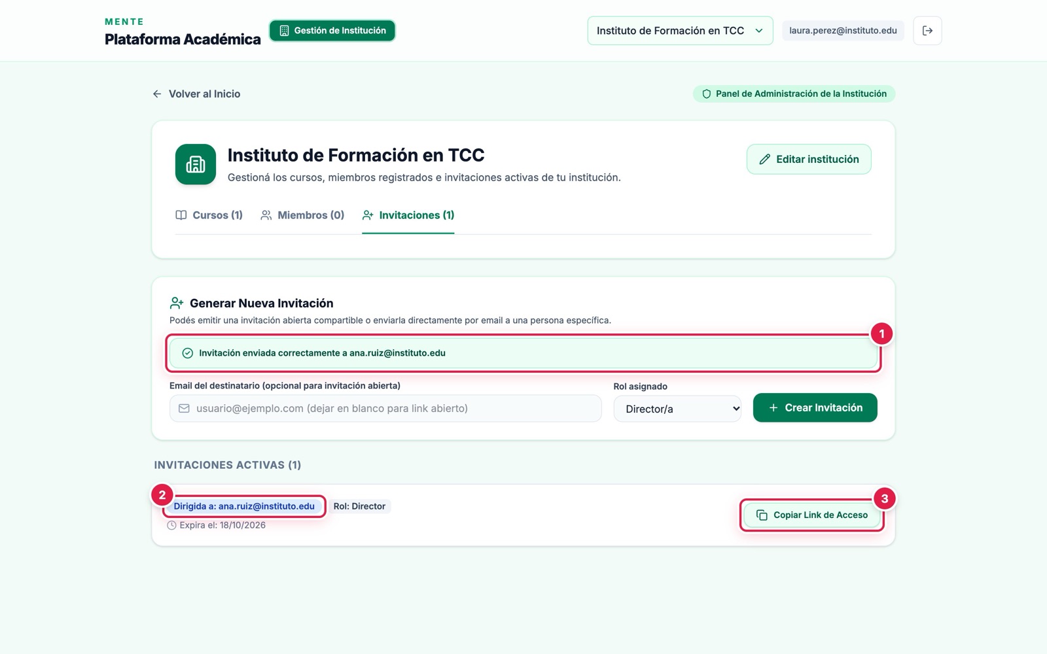Click the Instituto de Formación en TCC page heading

(x=356, y=155)
